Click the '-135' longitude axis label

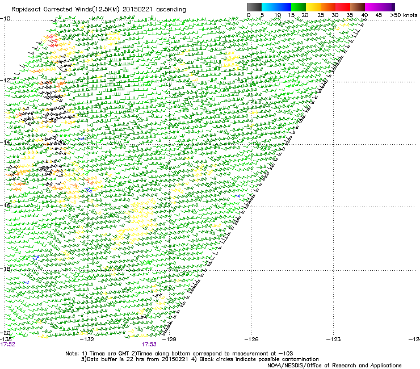(6, 339)
